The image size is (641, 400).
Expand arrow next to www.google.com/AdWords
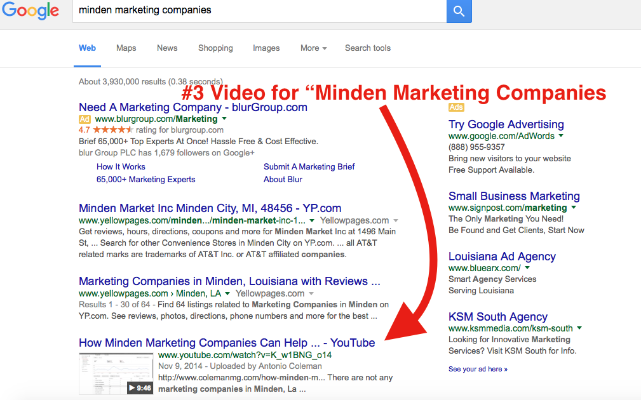(561, 136)
